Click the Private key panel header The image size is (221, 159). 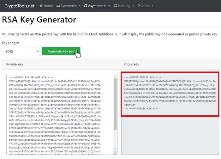pos(61,64)
